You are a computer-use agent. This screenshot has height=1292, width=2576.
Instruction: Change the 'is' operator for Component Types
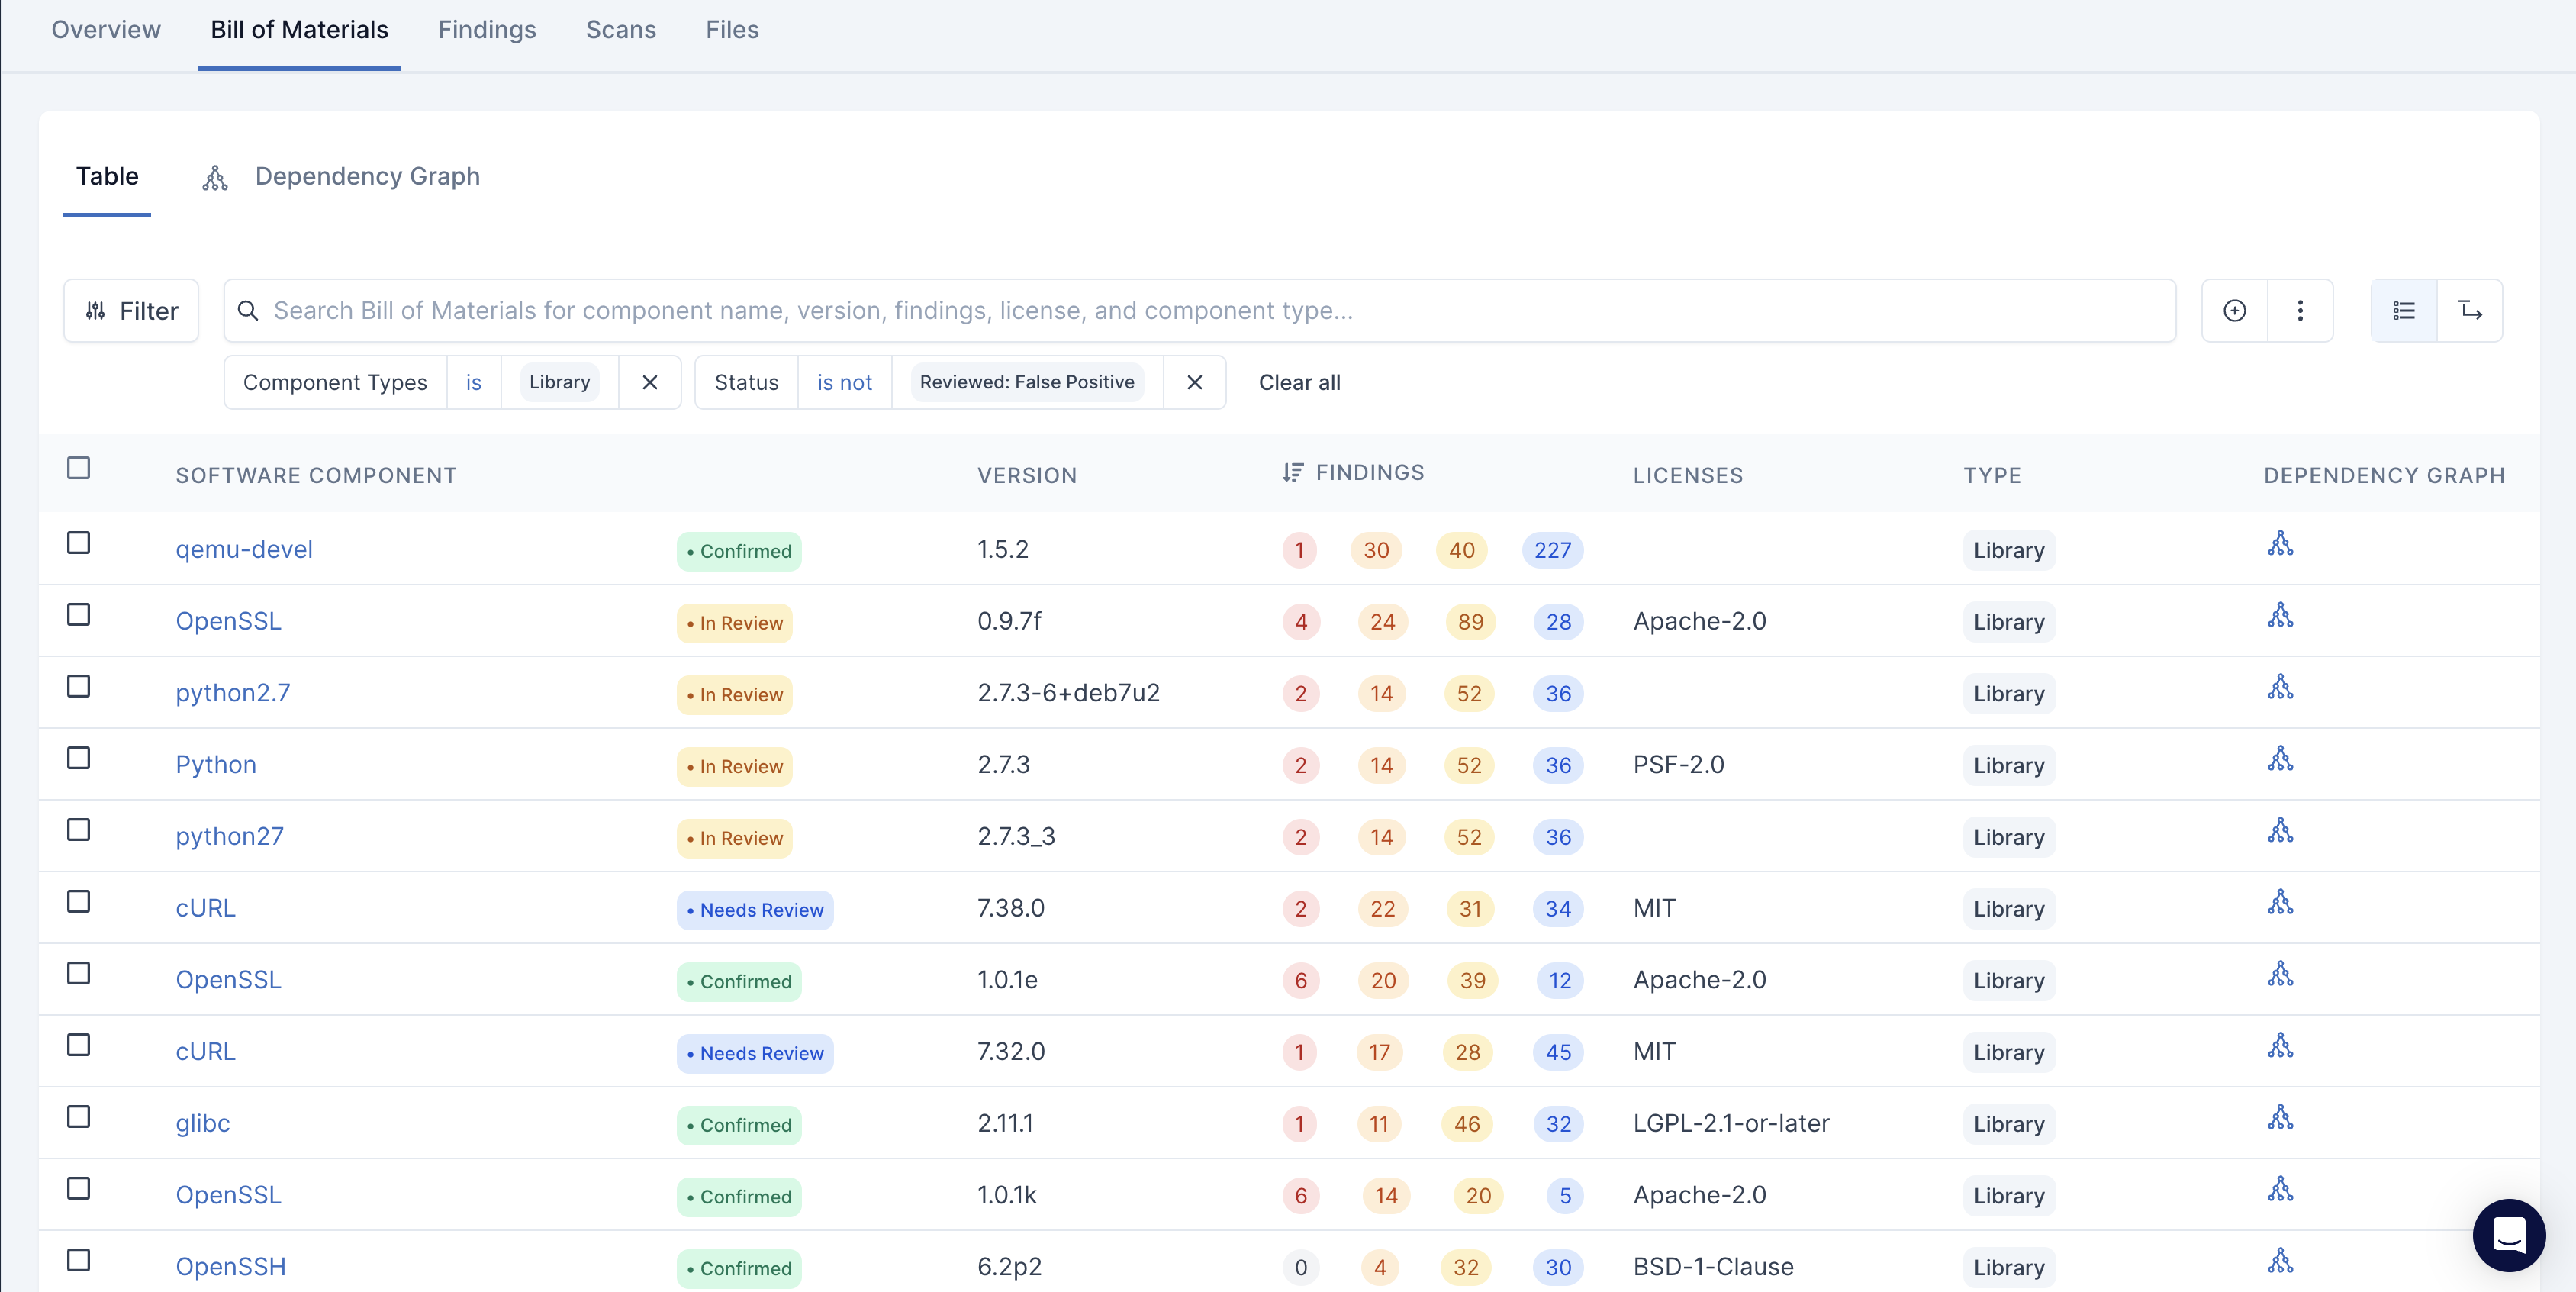(x=473, y=383)
